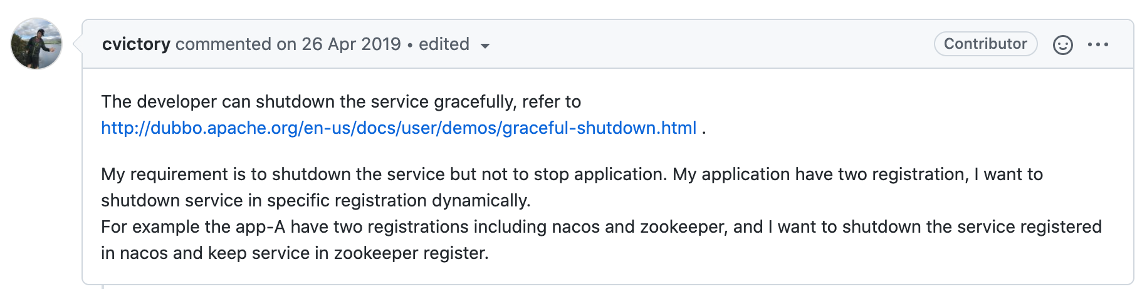The image size is (1142, 289).
Task: Open cvictory username profile link
Action: [136, 44]
